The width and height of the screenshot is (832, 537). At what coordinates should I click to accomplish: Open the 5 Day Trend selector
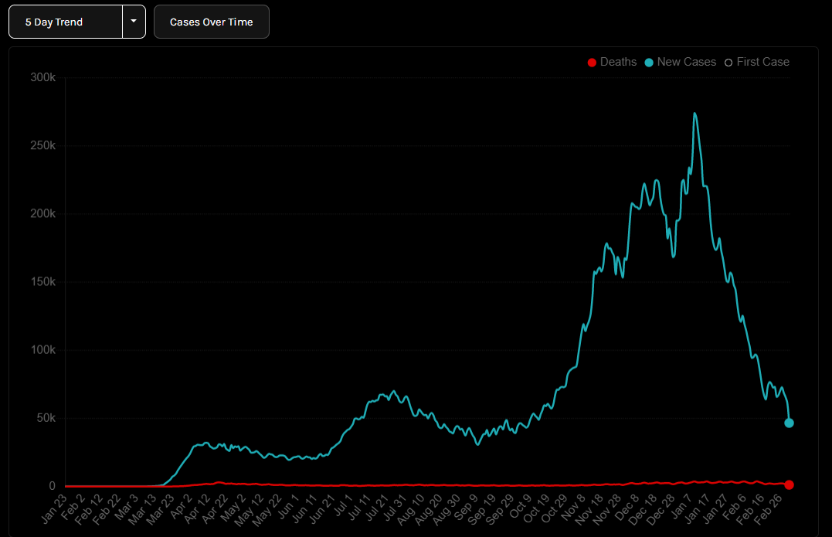point(66,22)
